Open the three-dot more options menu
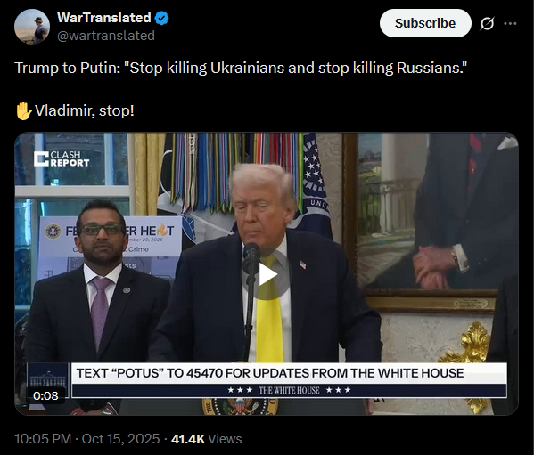This screenshot has height=455, width=534. (x=510, y=23)
